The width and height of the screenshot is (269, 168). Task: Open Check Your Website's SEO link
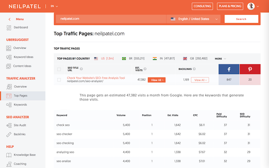pyautogui.click(x=96, y=78)
